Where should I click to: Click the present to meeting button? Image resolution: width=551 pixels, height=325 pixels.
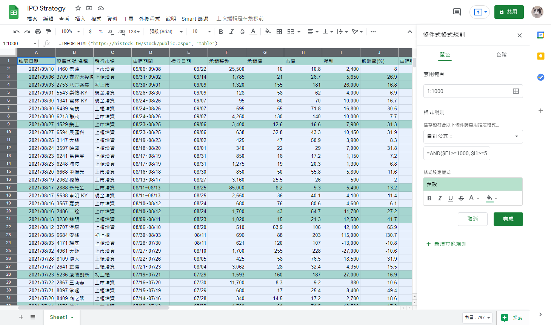tap(479, 12)
